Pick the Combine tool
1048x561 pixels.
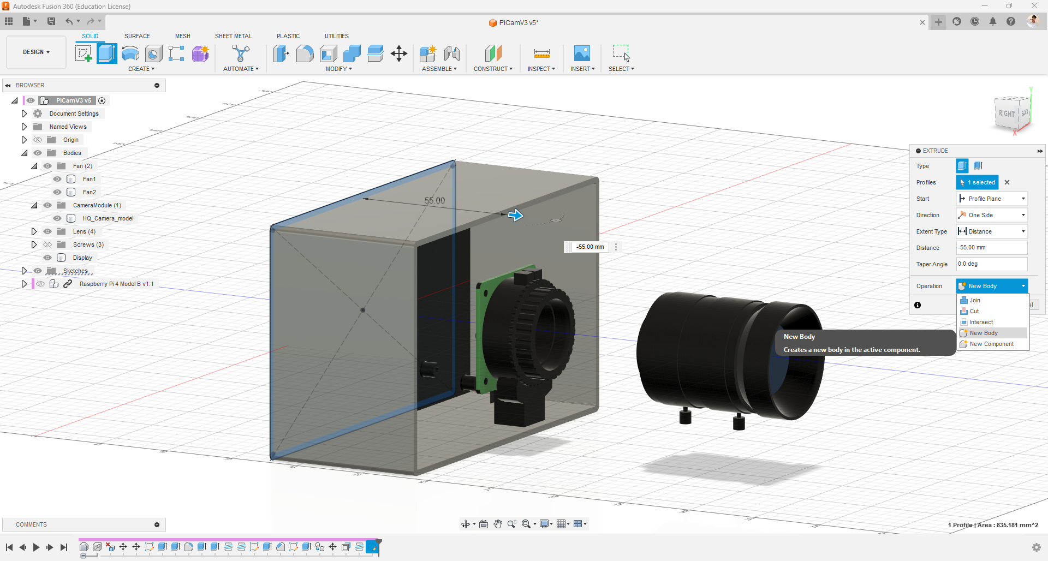tap(352, 53)
